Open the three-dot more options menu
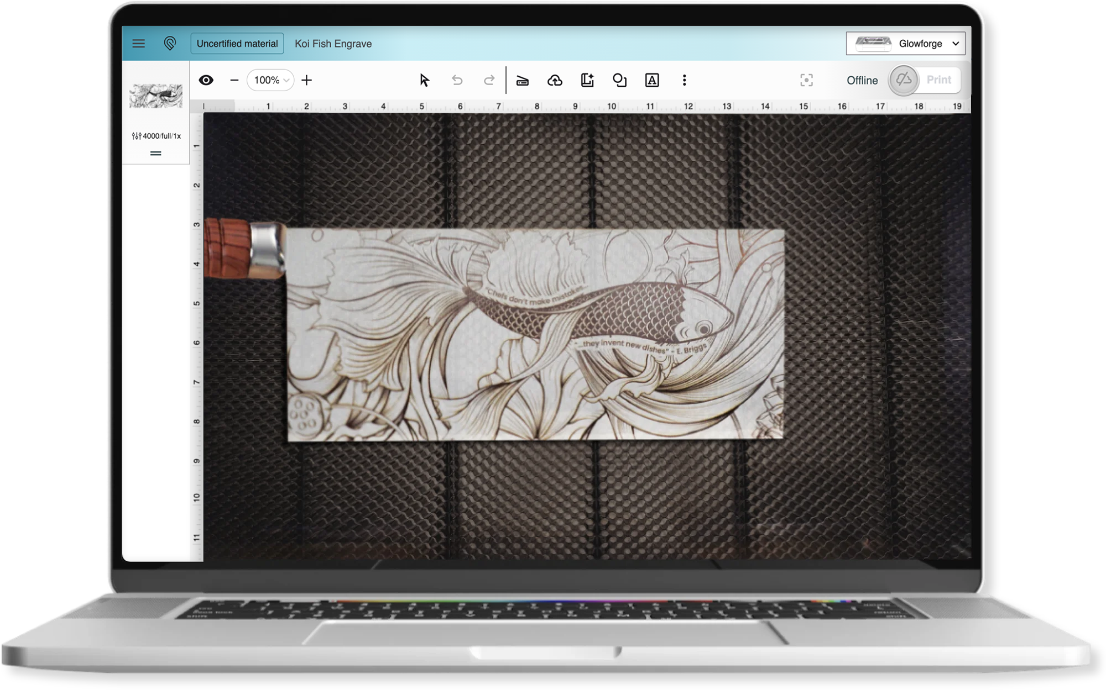 [x=685, y=80]
